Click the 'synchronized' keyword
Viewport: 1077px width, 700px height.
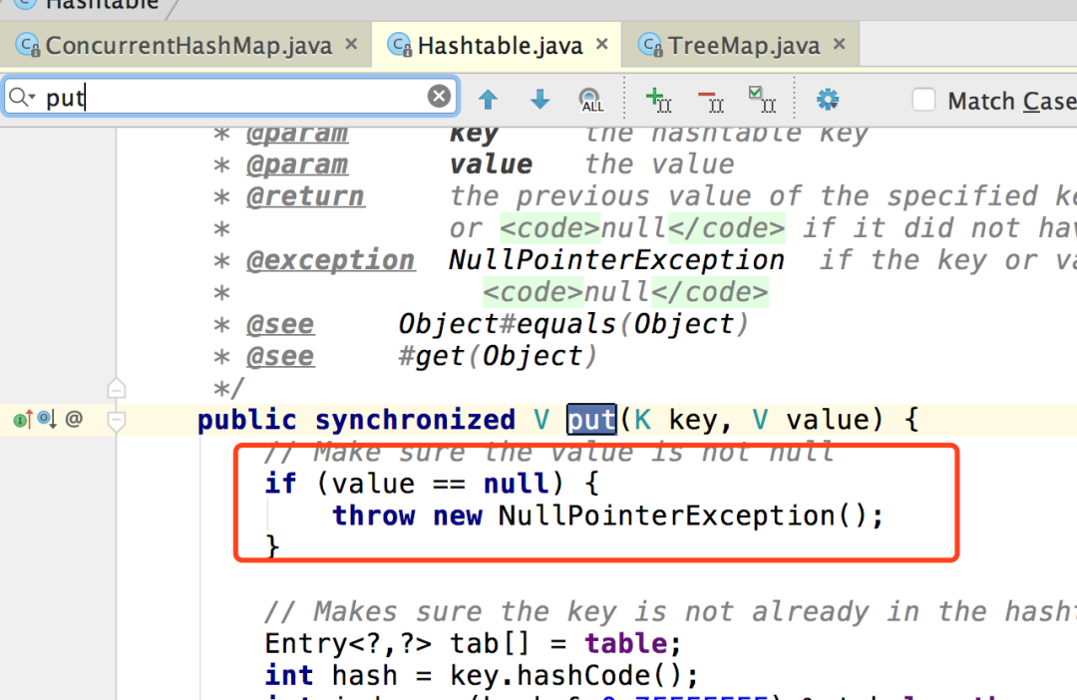pyautogui.click(x=415, y=420)
